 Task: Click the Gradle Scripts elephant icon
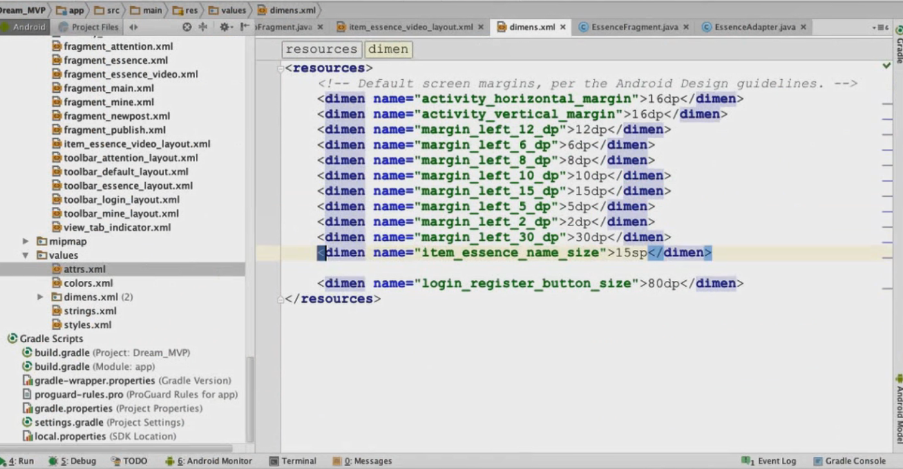point(12,338)
